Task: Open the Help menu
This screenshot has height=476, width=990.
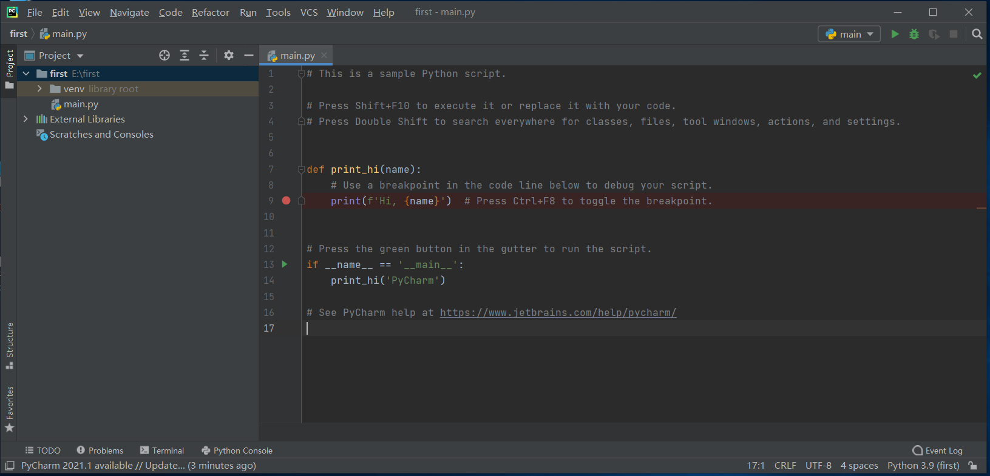Action: [384, 12]
